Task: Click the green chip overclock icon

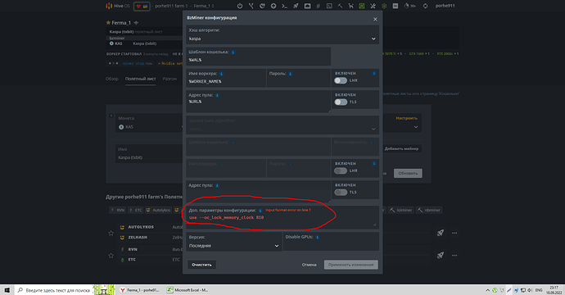Action: pyautogui.click(x=362, y=6)
